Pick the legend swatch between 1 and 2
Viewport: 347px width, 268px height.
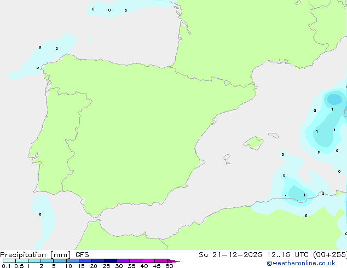click(x=35, y=261)
